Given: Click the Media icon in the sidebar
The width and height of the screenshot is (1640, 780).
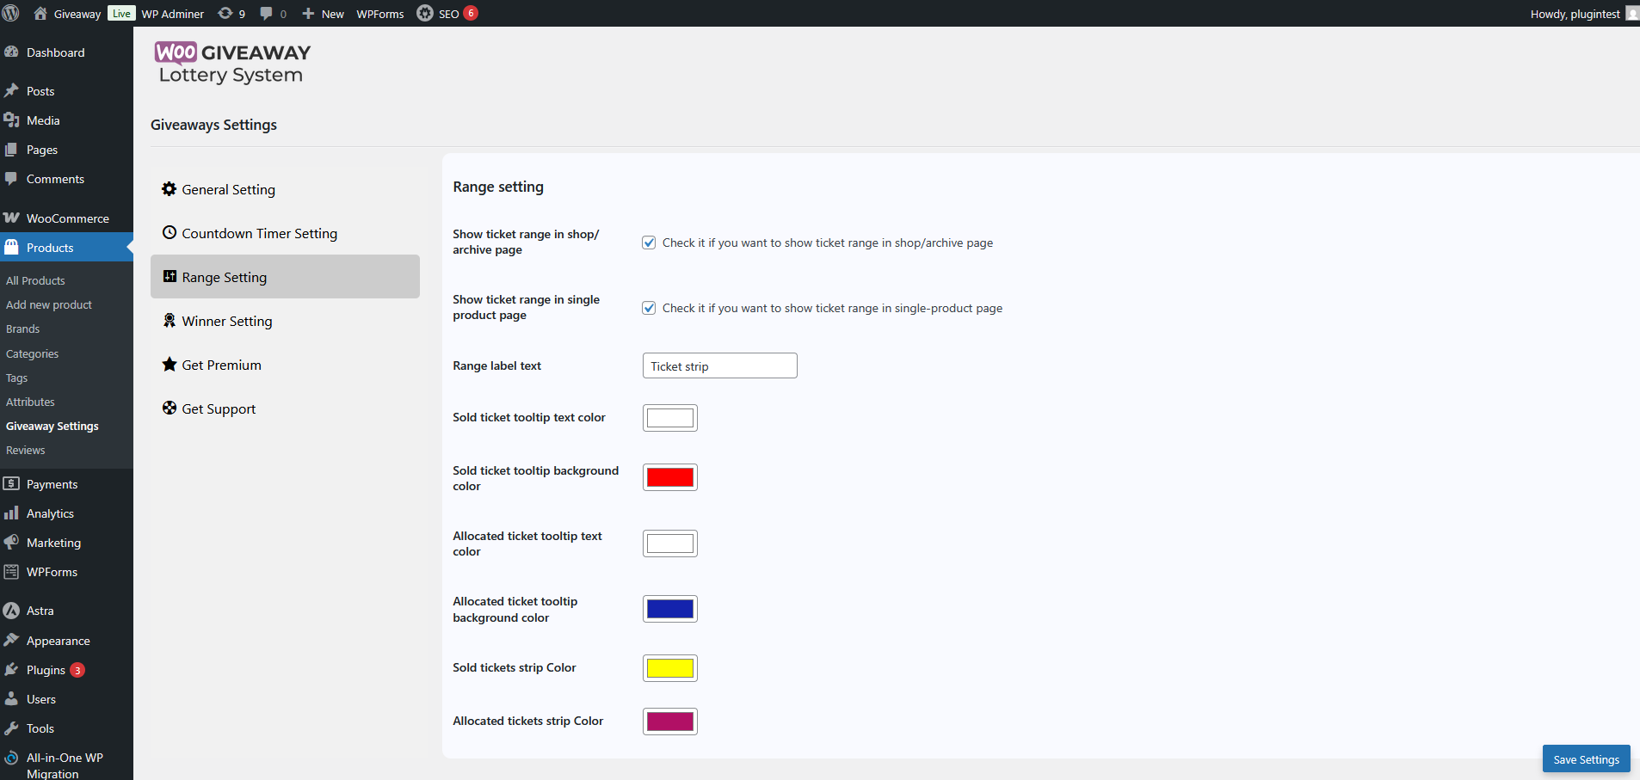Looking at the screenshot, I should pyautogui.click(x=11, y=120).
